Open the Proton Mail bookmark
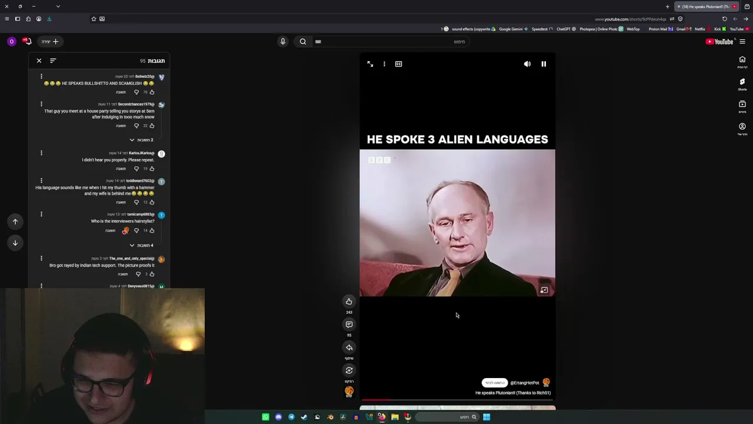Screen dimensions: 753x424 pos(660,29)
